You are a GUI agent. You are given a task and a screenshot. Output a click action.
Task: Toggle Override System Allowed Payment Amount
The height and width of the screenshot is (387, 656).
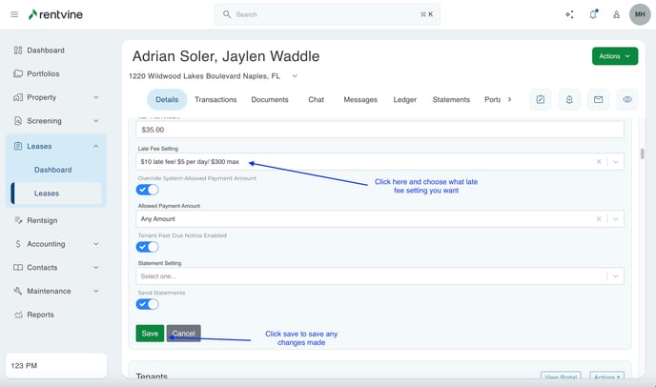(x=148, y=190)
